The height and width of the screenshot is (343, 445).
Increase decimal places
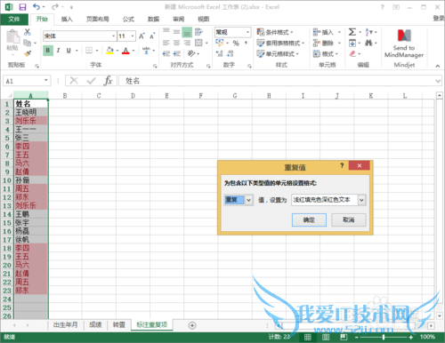pos(220,53)
